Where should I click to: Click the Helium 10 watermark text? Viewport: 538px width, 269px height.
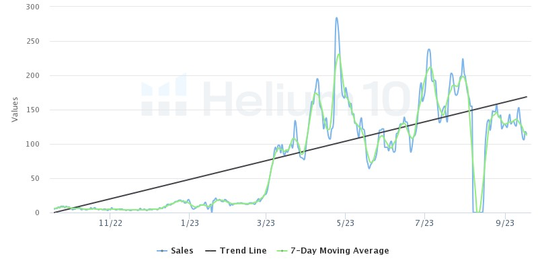(306, 98)
